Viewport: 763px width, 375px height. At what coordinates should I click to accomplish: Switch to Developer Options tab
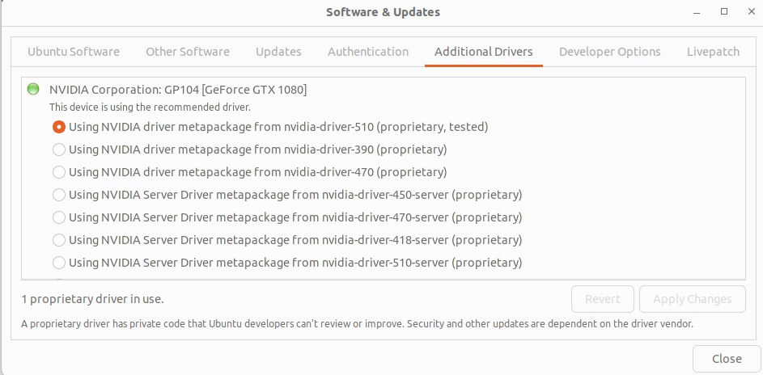click(x=610, y=52)
